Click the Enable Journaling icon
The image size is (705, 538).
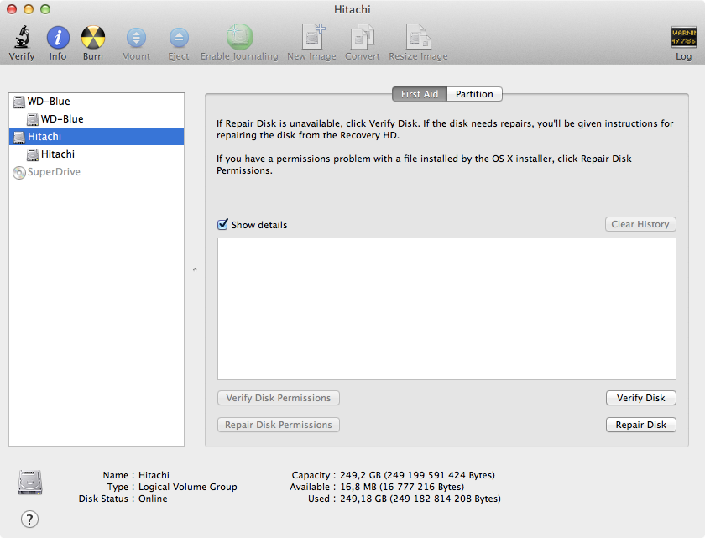click(240, 37)
